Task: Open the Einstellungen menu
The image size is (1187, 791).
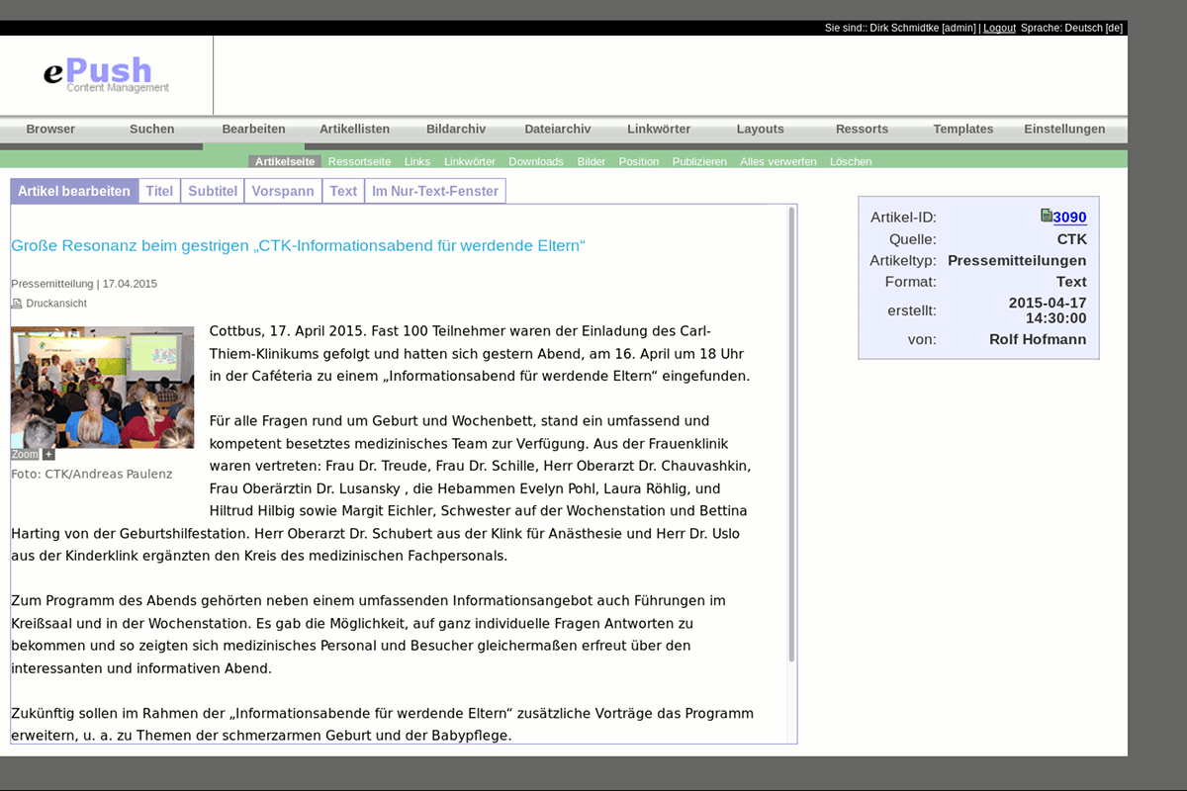Action: pos(1064,130)
